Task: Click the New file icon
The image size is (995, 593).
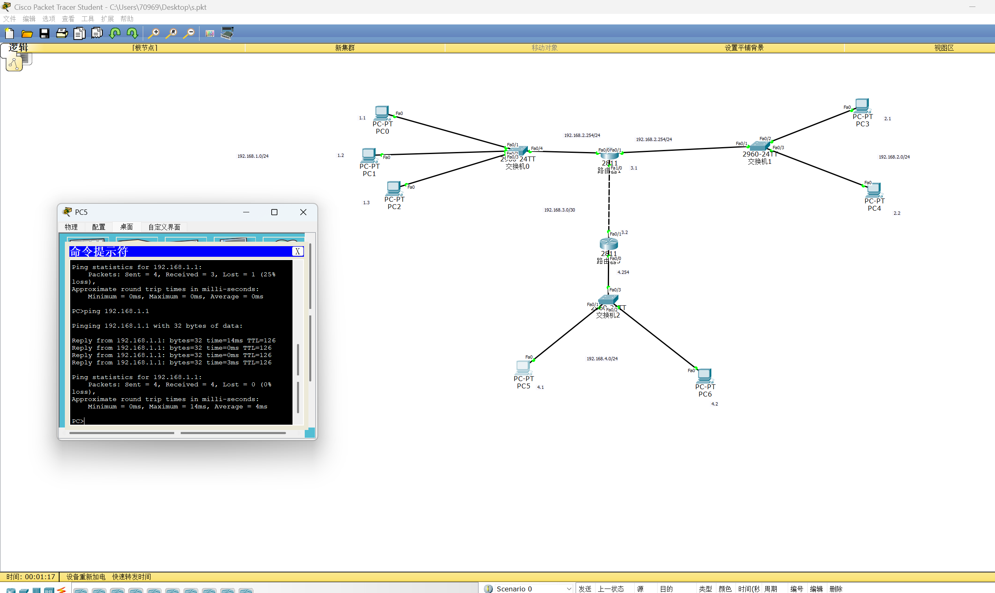Action: [9, 33]
